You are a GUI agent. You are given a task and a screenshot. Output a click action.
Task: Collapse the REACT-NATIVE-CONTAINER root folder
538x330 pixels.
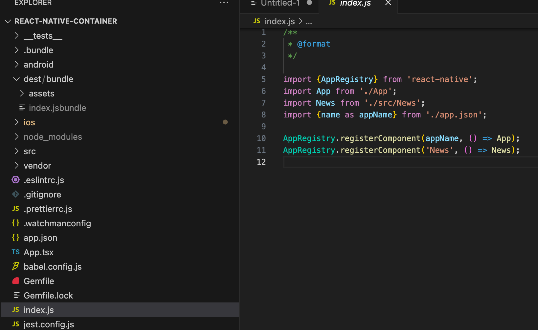click(x=8, y=21)
